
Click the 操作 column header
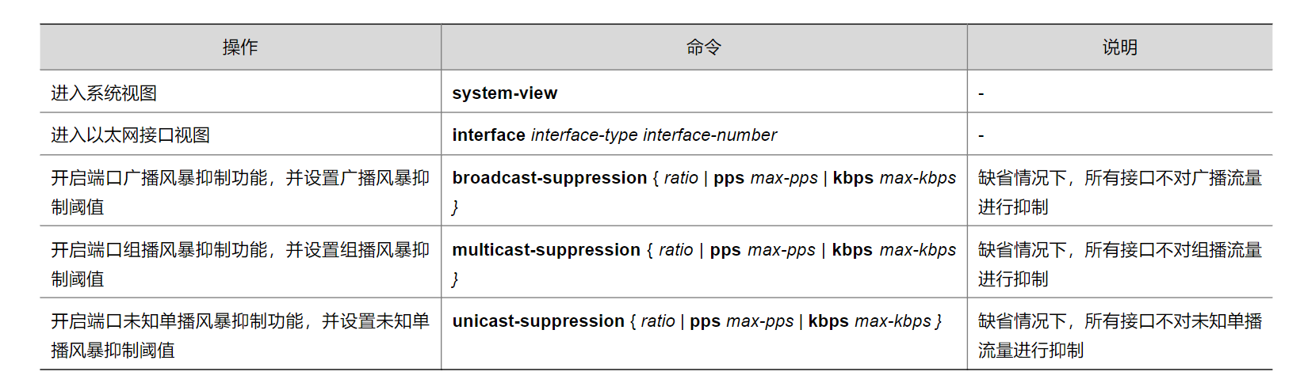click(x=240, y=47)
